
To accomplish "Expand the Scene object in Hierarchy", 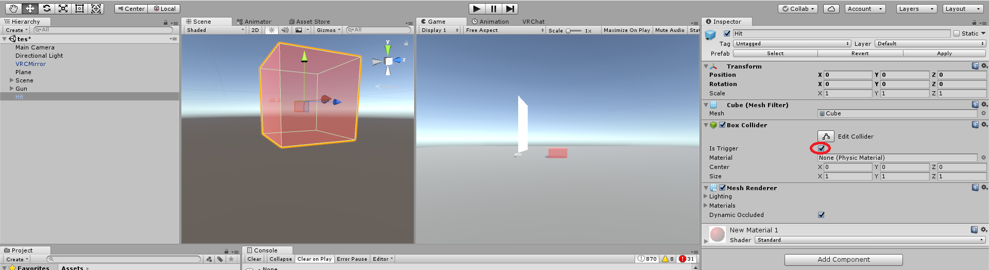I will click(x=11, y=80).
